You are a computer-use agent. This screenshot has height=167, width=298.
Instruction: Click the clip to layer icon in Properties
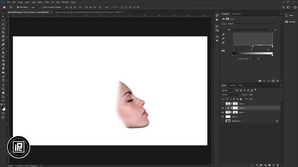click(260, 81)
